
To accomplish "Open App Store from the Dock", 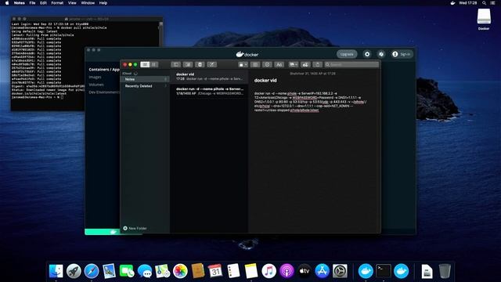I will pyautogui.click(x=322, y=271).
